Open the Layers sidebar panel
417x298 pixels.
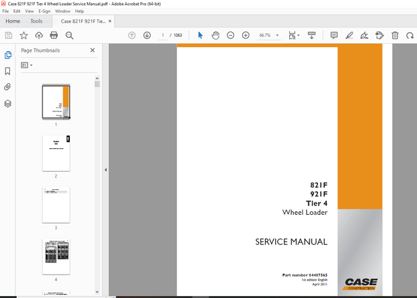(x=7, y=103)
